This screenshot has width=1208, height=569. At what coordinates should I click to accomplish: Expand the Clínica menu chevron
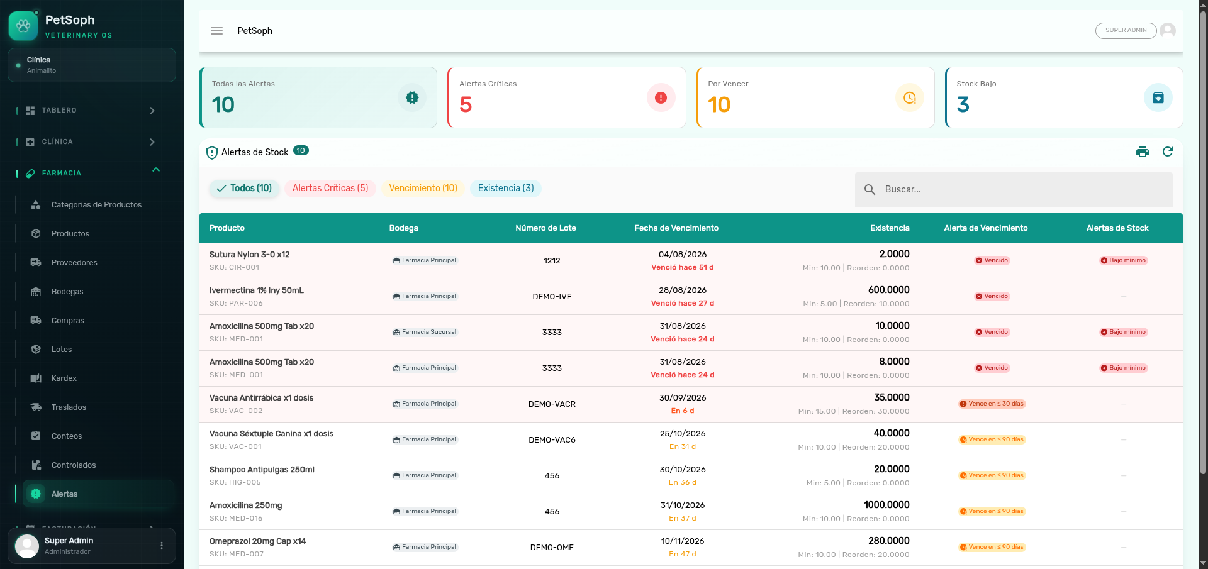pos(152,142)
